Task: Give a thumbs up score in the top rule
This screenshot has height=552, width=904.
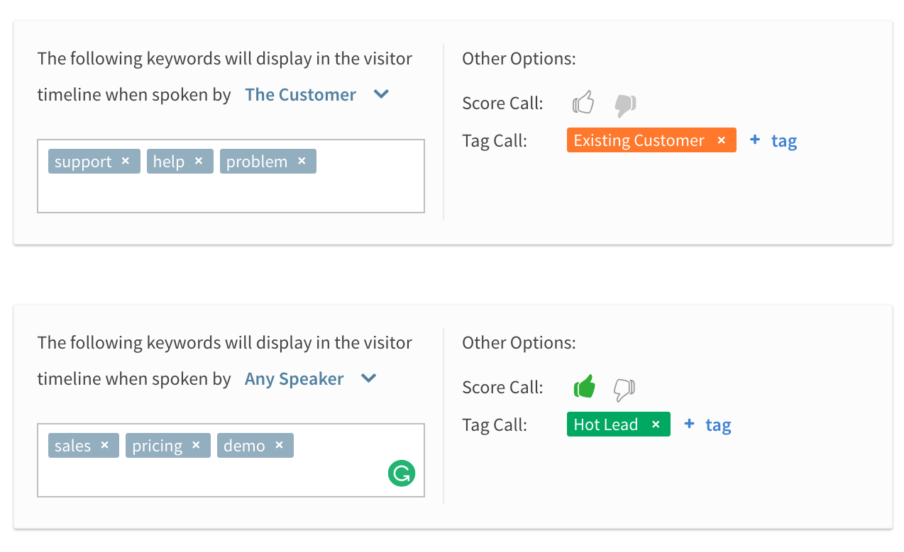Action: 583,102
